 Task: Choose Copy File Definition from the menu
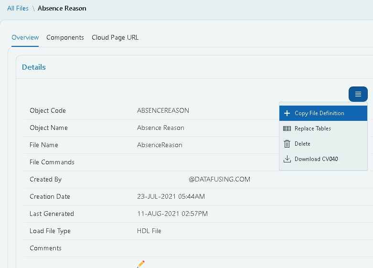pos(323,113)
